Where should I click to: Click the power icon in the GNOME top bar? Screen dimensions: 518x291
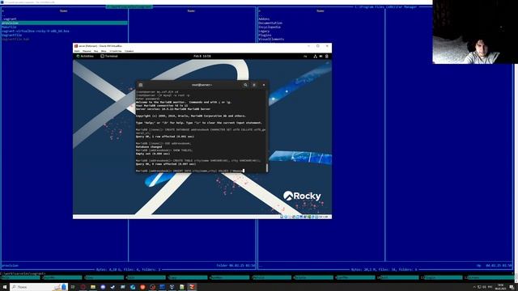327,57
